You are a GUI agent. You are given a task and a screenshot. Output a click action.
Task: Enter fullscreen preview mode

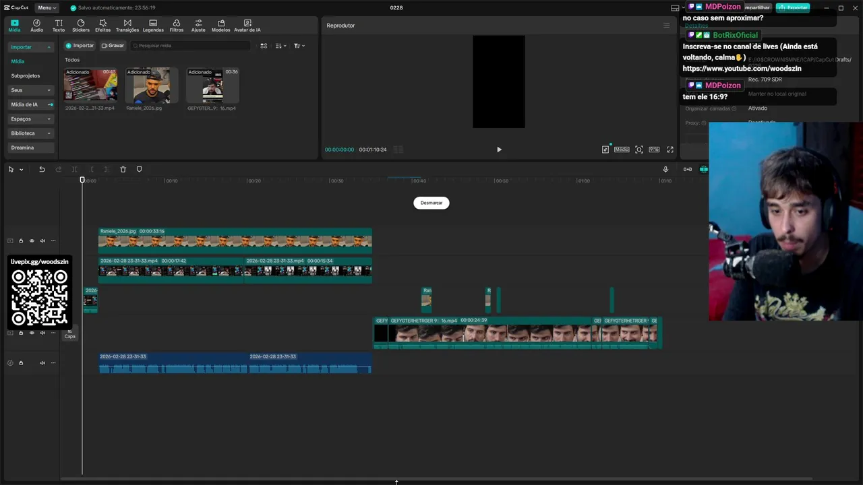670,150
